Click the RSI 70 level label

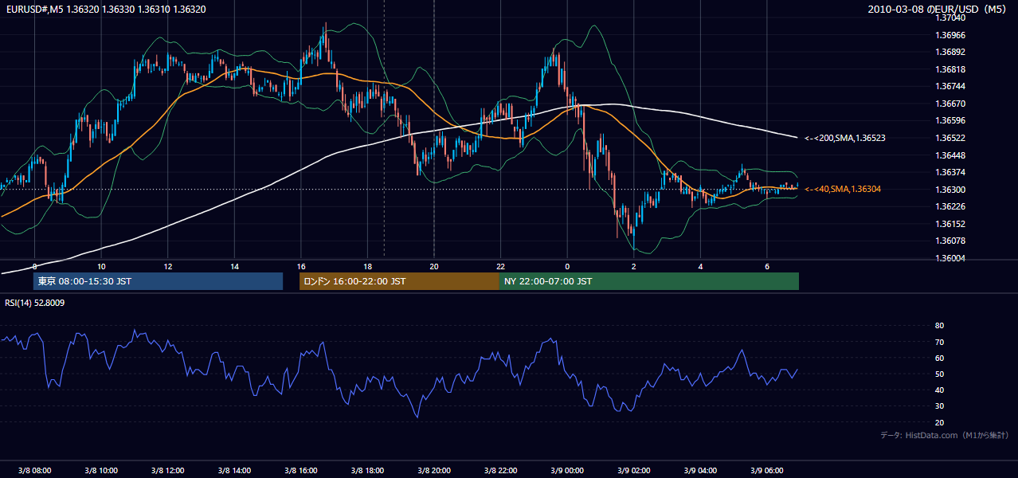[x=939, y=342]
